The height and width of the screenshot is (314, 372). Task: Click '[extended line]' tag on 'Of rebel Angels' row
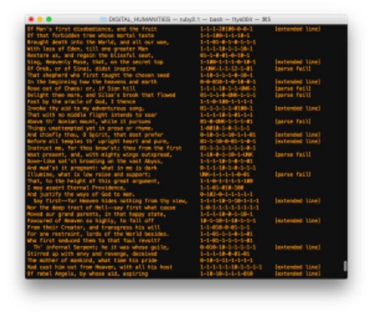click(298, 274)
